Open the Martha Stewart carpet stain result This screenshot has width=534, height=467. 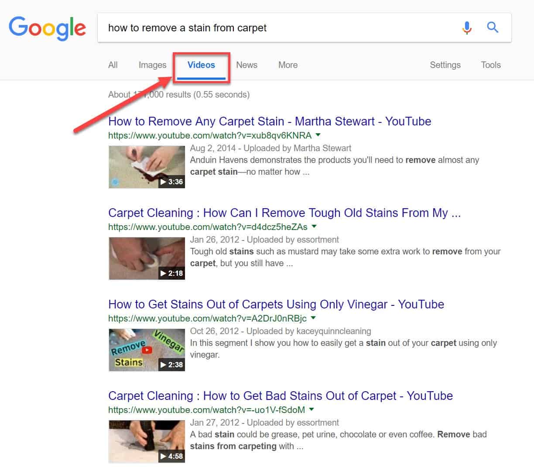(x=270, y=121)
